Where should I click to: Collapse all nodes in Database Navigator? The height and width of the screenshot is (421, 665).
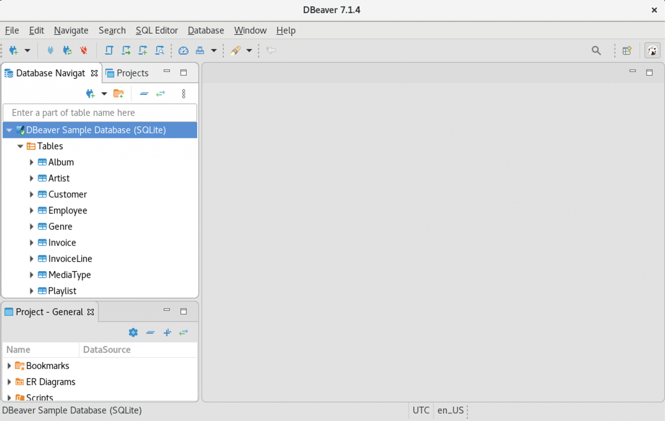[144, 93]
